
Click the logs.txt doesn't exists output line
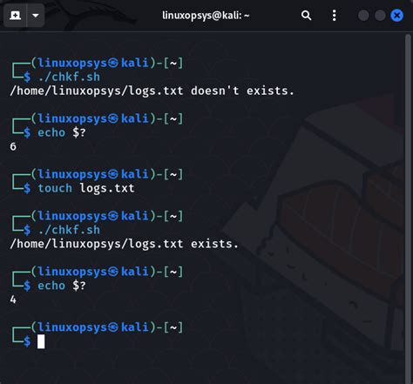152,91
